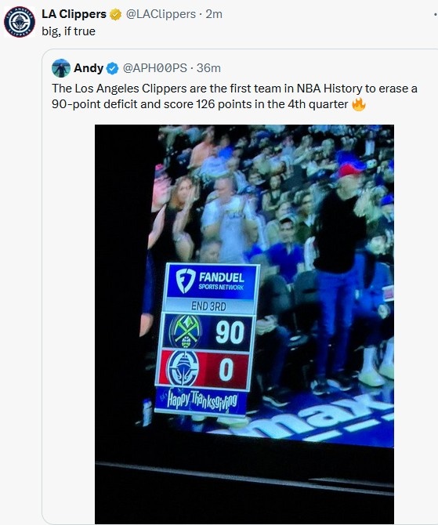Image resolution: width=438 pixels, height=525 pixels.
Task: Click the FanDuel Sports Network logo in photo
Action: pos(211,281)
